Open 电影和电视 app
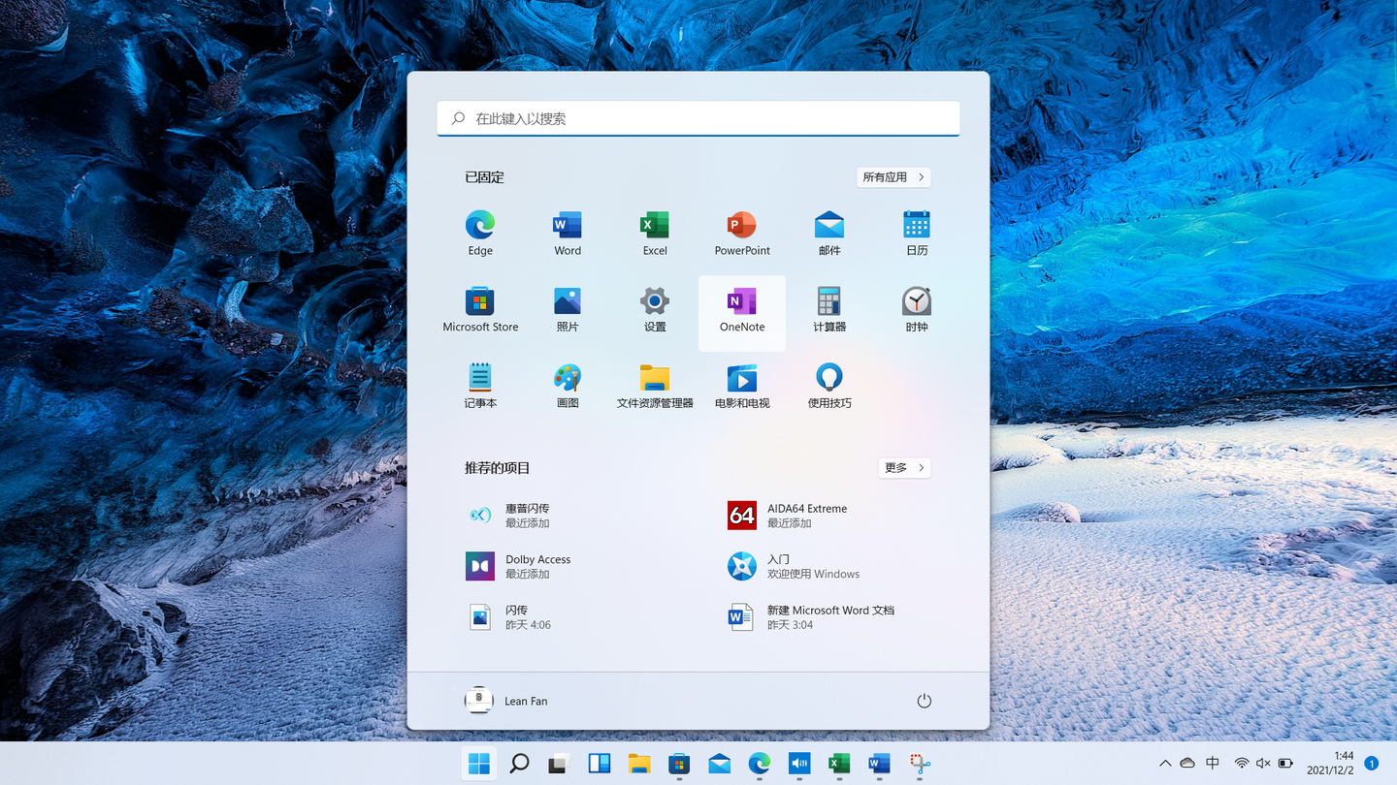Image resolution: width=1397 pixels, height=785 pixels. [x=742, y=386]
